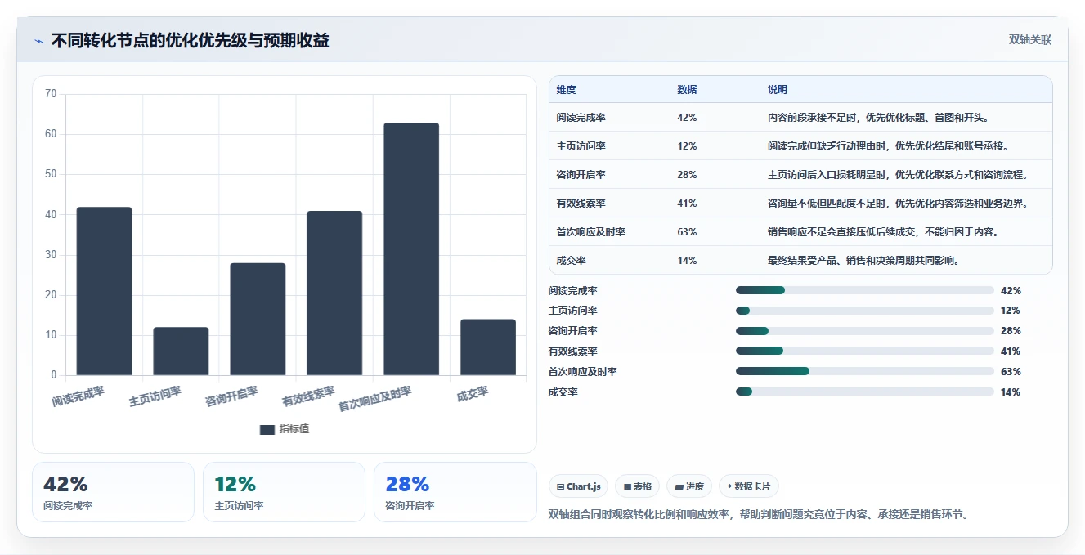
Task: Click the tall 首次响应及时率 bar in the chart
Action: [x=411, y=249]
